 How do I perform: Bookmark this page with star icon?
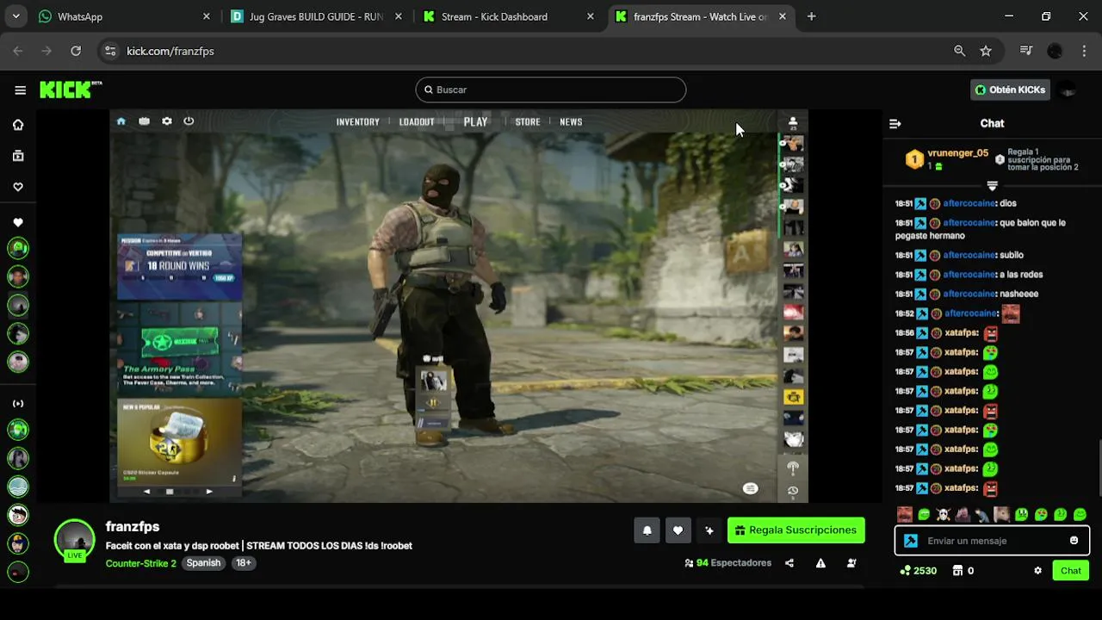(x=986, y=51)
